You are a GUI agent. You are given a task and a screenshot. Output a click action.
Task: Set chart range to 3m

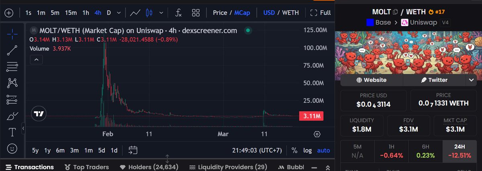tap(75, 151)
